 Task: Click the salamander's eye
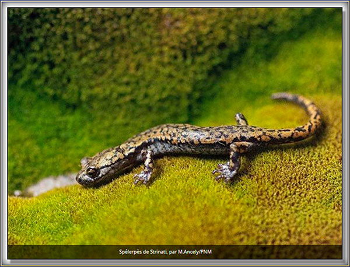92,172
